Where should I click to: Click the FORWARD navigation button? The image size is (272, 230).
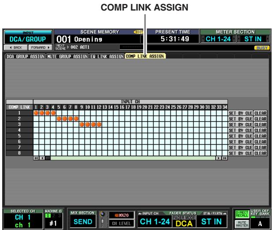(x=40, y=47)
